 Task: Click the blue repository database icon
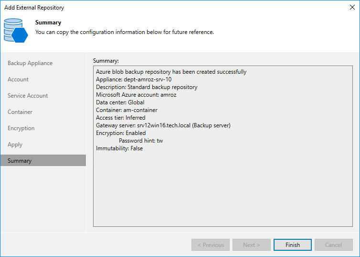tap(15, 30)
